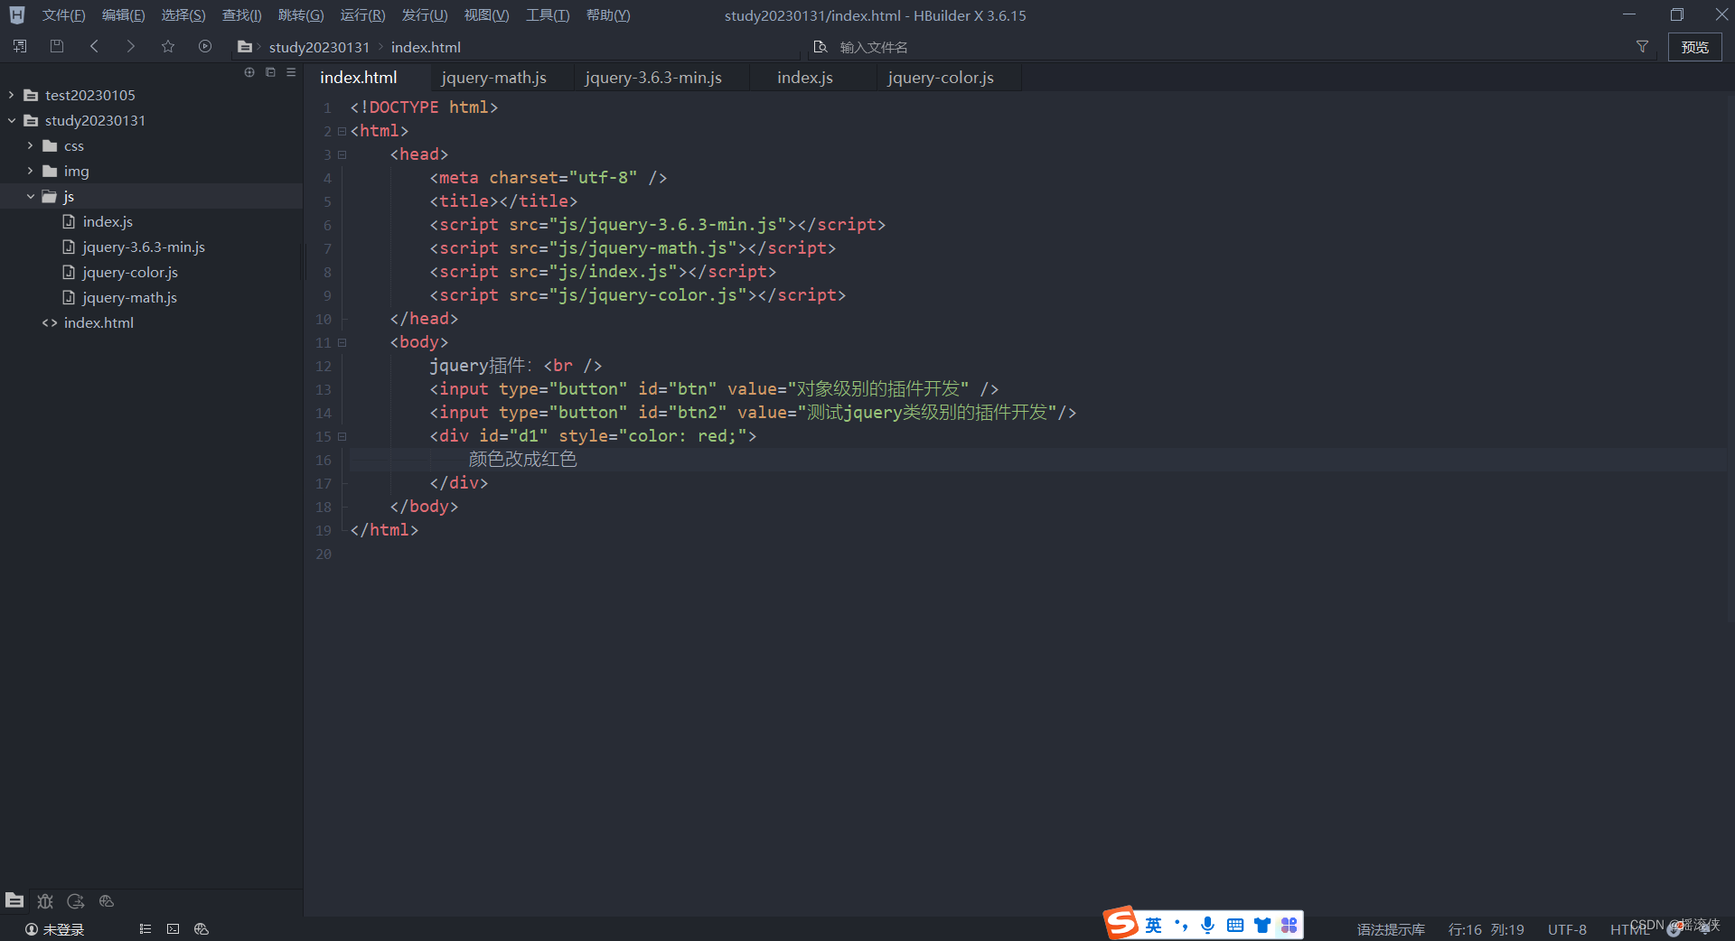Open the sidebar hamburger menu icon
The width and height of the screenshot is (1735, 941).
[291, 72]
